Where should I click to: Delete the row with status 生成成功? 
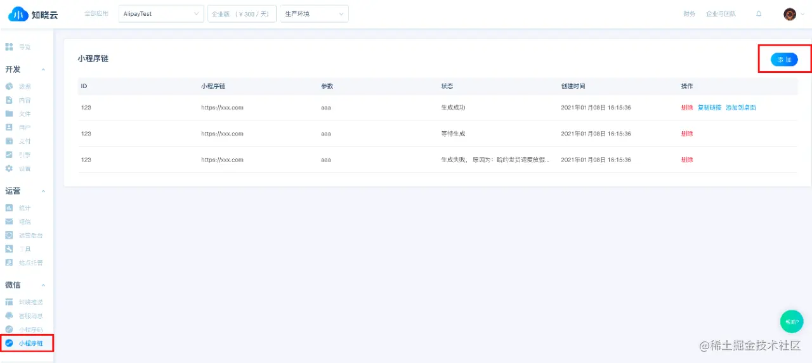(x=687, y=108)
